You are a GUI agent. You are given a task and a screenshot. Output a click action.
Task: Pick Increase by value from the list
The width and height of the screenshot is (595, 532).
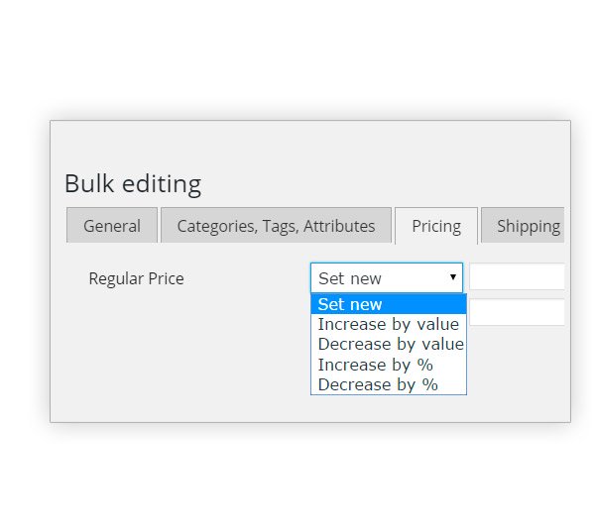388,324
